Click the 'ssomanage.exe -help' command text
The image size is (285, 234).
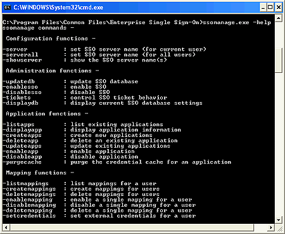tap(237, 22)
